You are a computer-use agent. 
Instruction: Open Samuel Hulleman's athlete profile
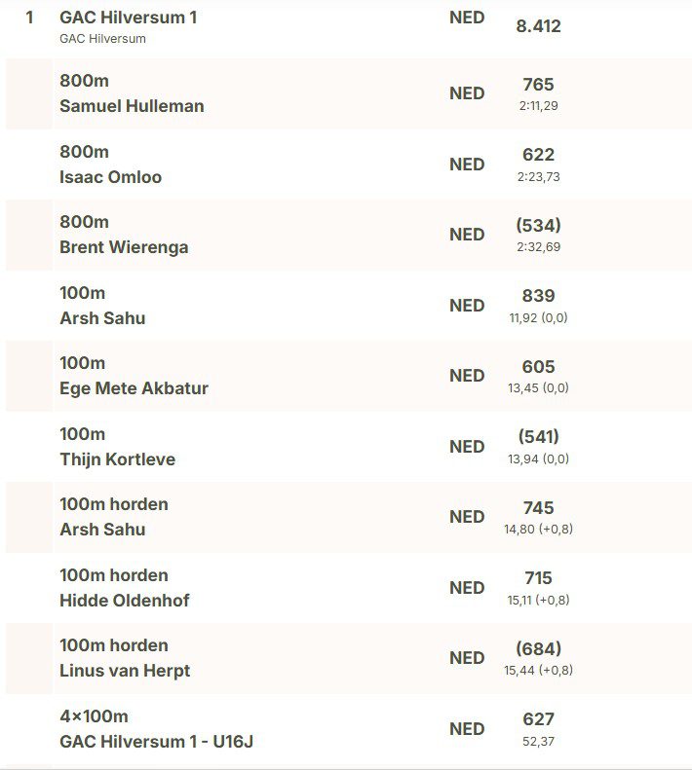pos(132,106)
